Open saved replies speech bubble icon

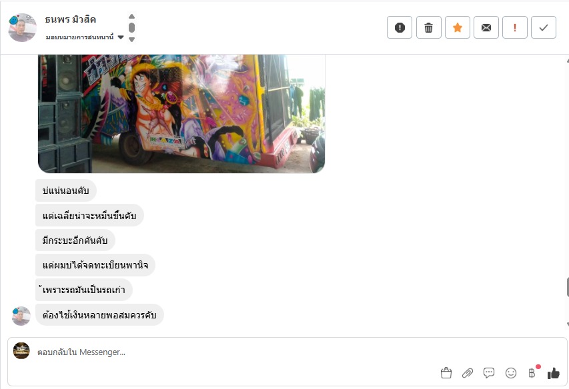(x=489, y=373)
